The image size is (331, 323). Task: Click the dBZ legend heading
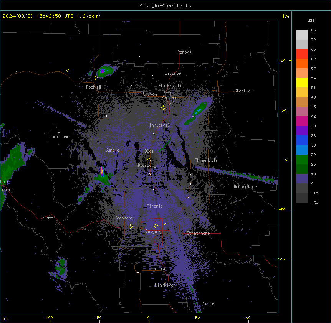pos(311,20)
